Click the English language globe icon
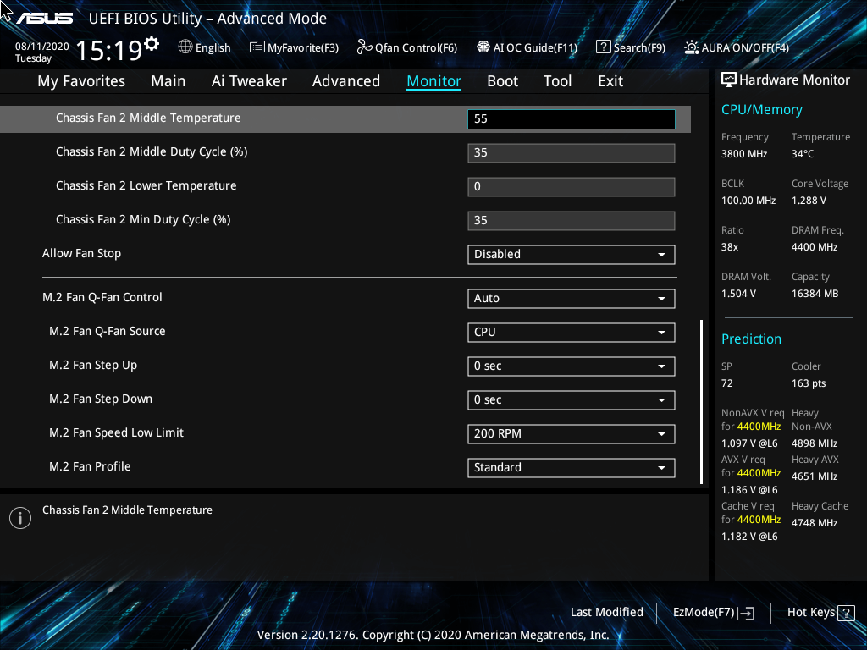Image resolution: width=867 pixels, height=650 pixels. (185, 47)
